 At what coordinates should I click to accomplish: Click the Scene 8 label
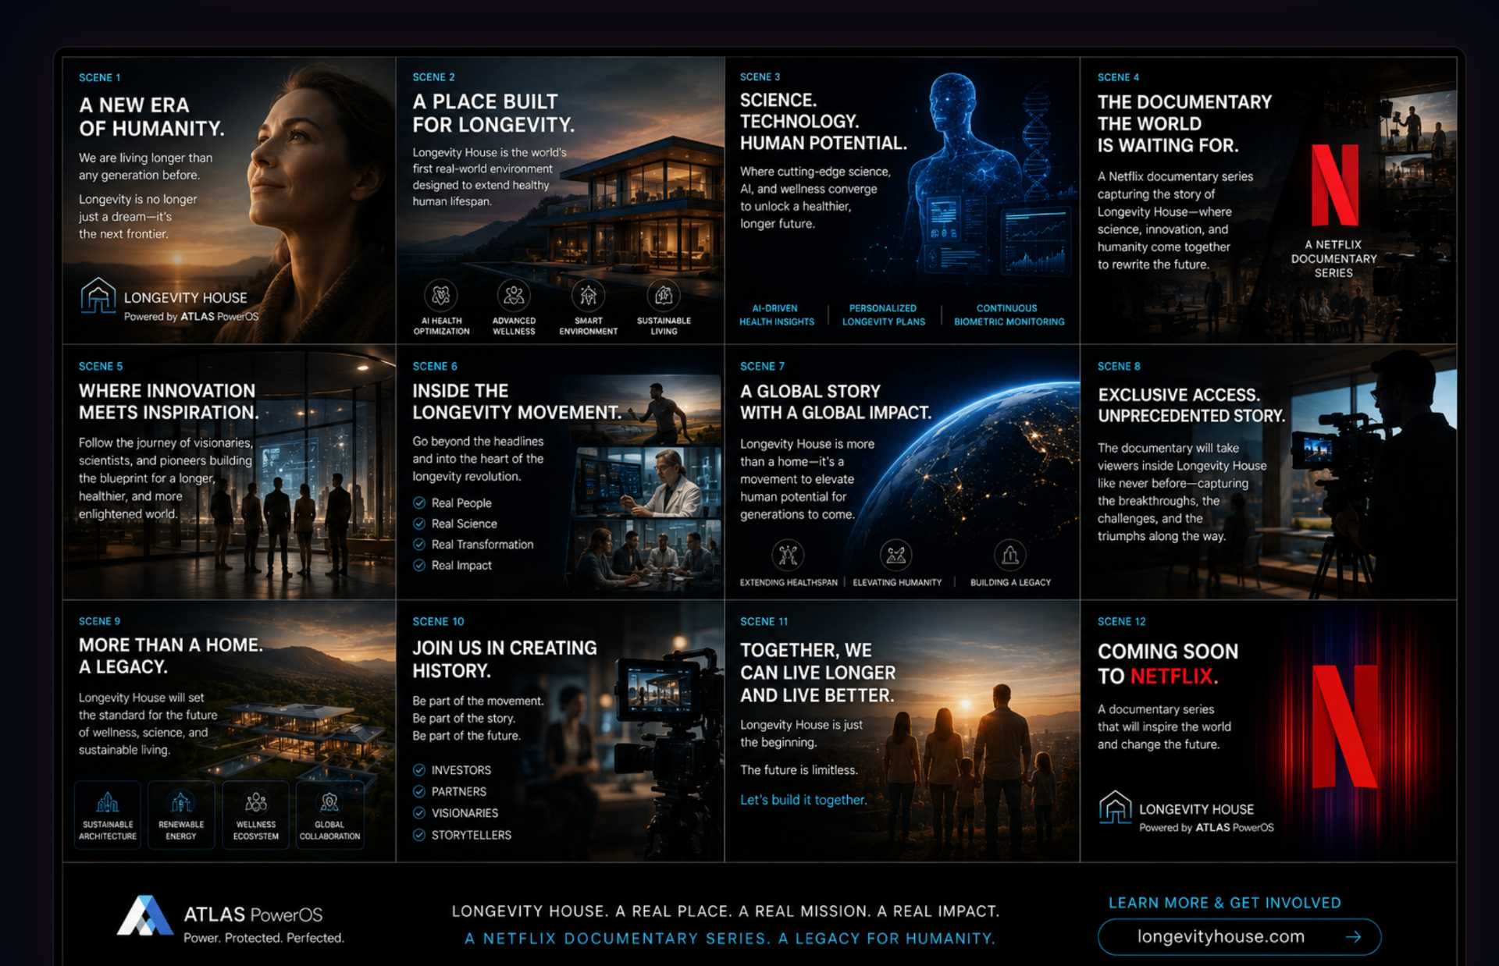1119,366
